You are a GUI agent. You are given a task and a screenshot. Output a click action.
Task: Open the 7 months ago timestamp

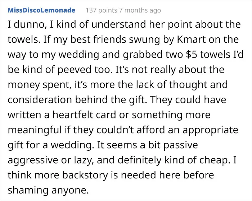(x=140, y=10)
